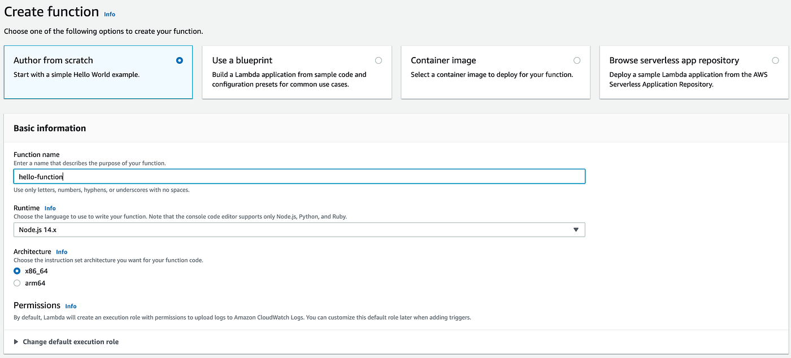The width and height of the screenshot is (791, 358).
Task: Click the Browse serverless app repository title
Action: (x=674, y=60)
